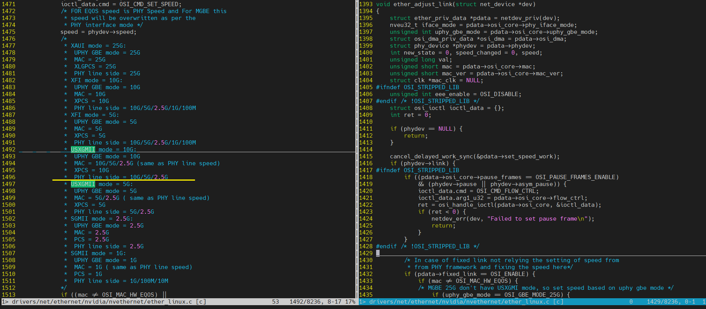Screen dimensions: 706x309
Task: Click highlighted USXGMII in 'mode = 5G:' line
Action: pyautogui.click(x=83, y=184)
